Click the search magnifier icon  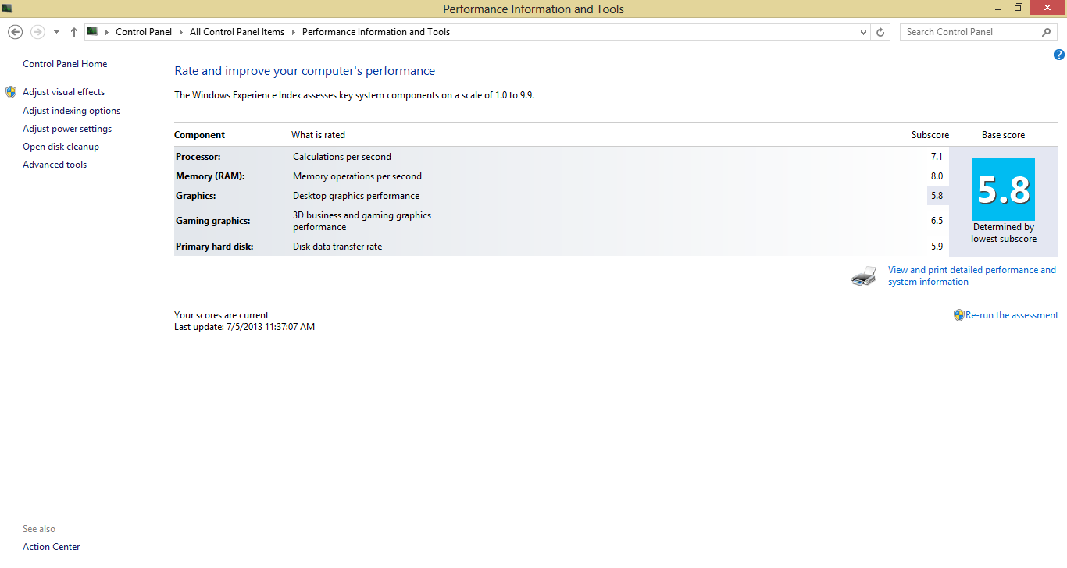click(1047, 32)
